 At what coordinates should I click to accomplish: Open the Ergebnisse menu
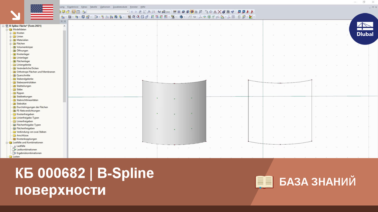point(73,7)
